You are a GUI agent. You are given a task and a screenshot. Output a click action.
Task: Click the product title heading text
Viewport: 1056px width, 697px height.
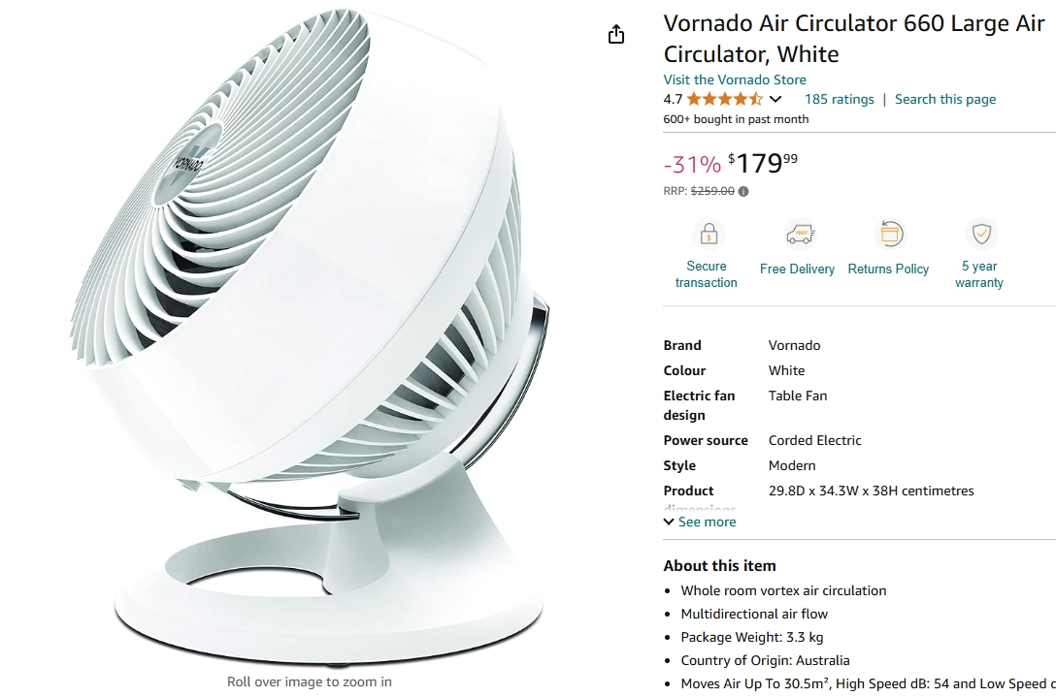(854, 39)
